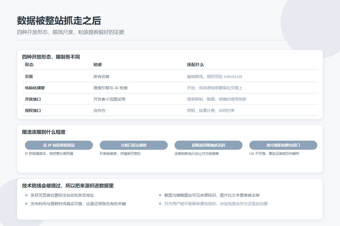
Task: Click the heading 技术防线会被绕过，所以把来源织进数据里
Action: pos(68,186)
